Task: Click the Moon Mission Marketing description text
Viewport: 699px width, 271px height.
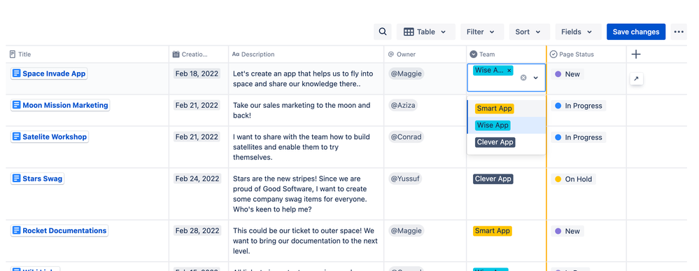Action: click(x=302, y=110)
